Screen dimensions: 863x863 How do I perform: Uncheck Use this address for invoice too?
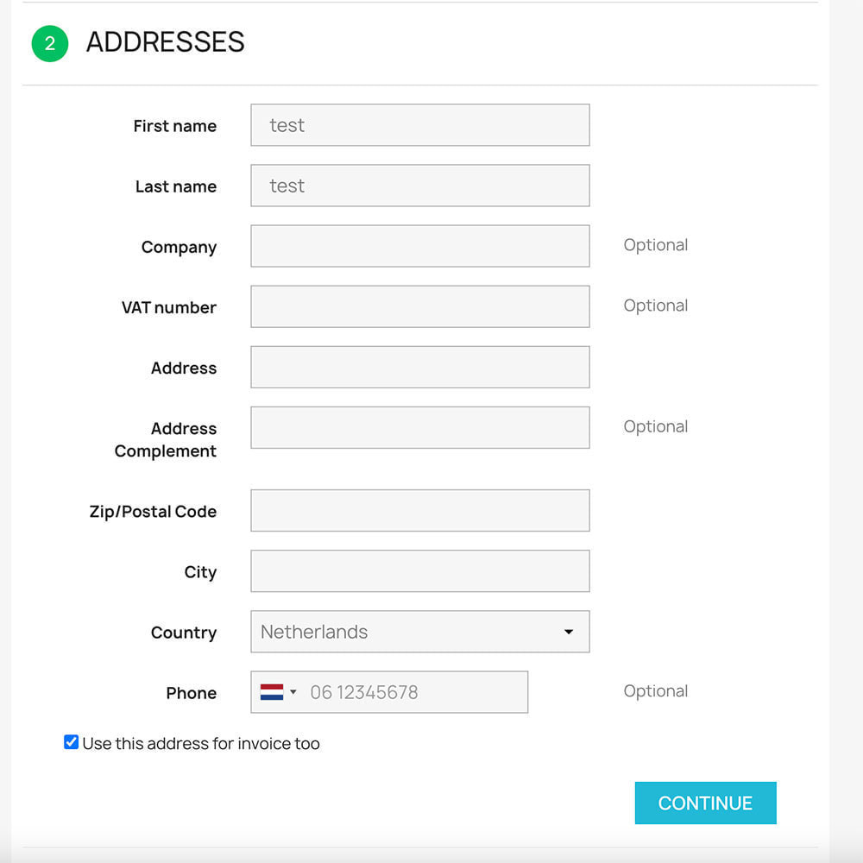pos(70,740)
